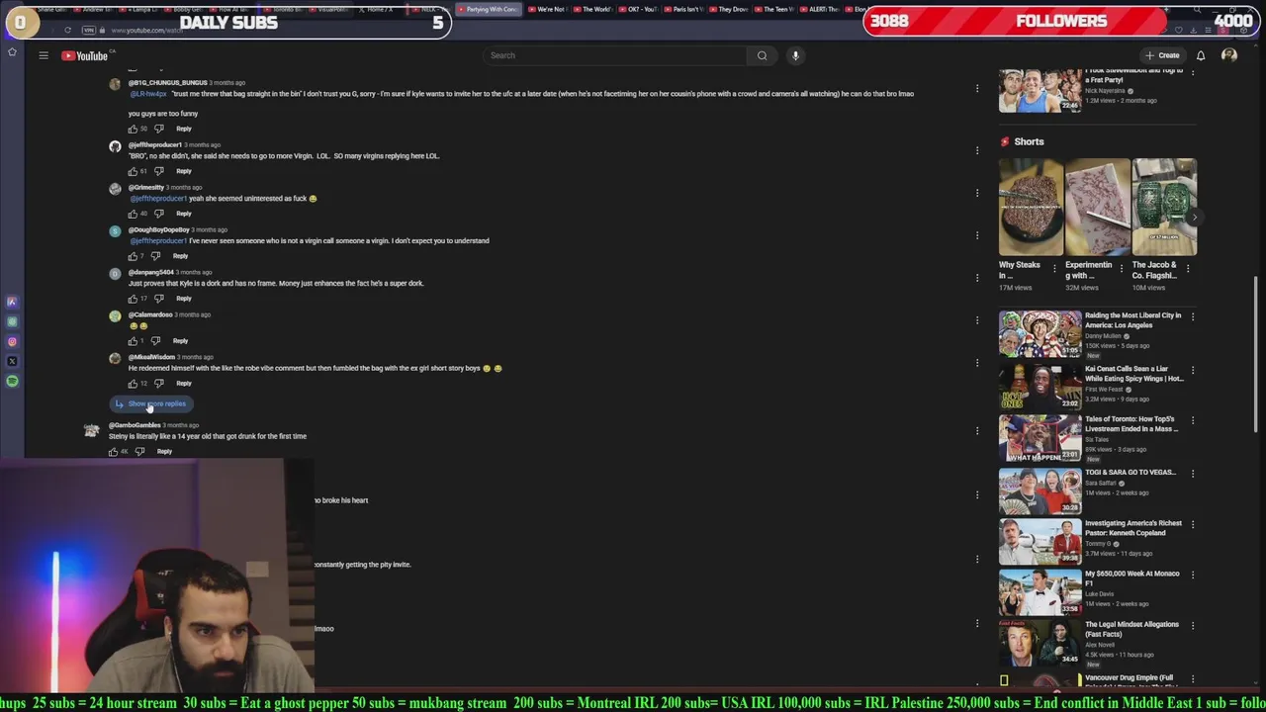The image size is (1266, 712).
Task: Open options for the Grimesitty comment
Action: [x=977, y=193]
